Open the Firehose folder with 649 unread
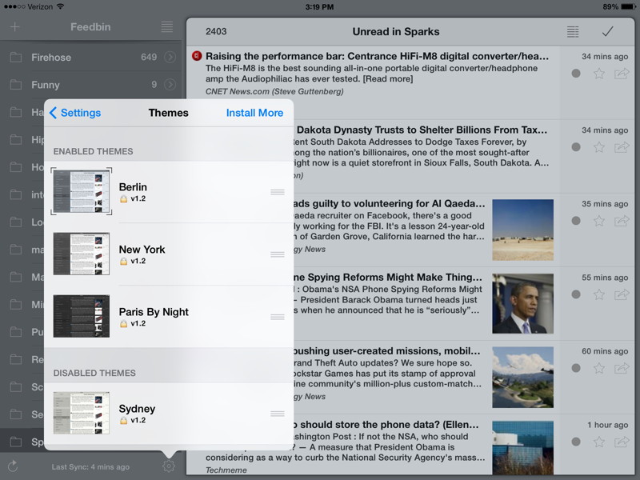This screenshot has height=480, width=640. pyautogui.click(x=90, y=57)
